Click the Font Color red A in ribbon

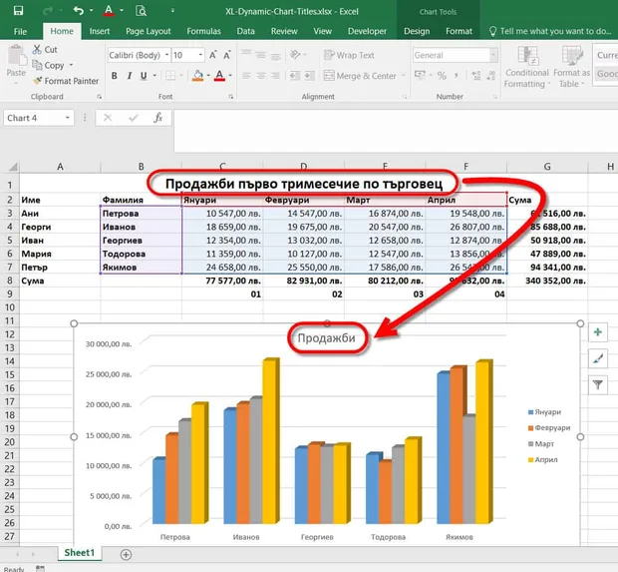[x=220, y=76]
